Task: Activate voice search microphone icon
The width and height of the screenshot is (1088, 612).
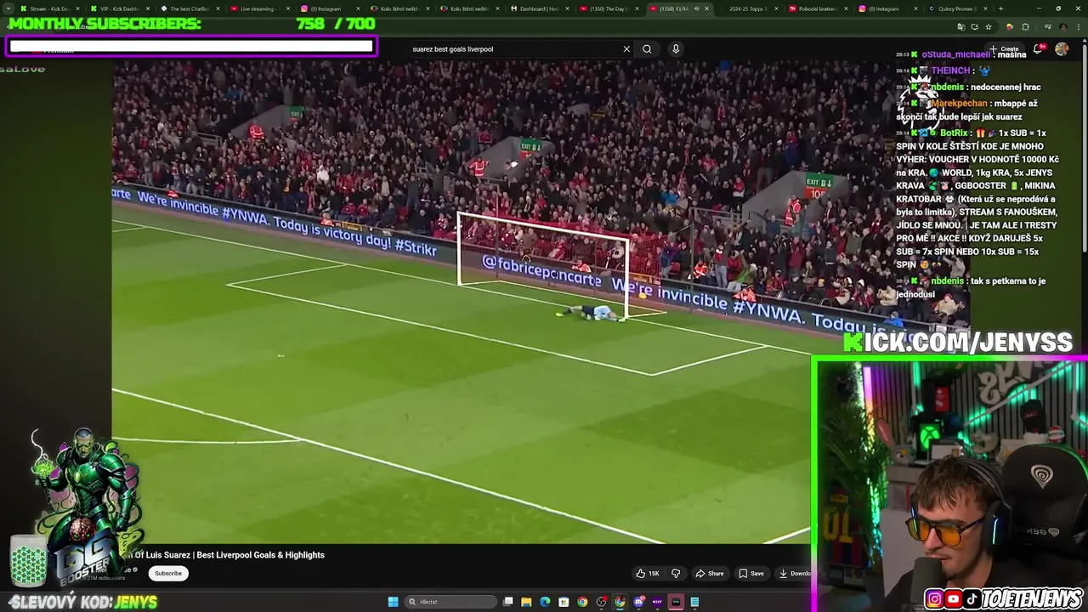Action: coord(676,49)
